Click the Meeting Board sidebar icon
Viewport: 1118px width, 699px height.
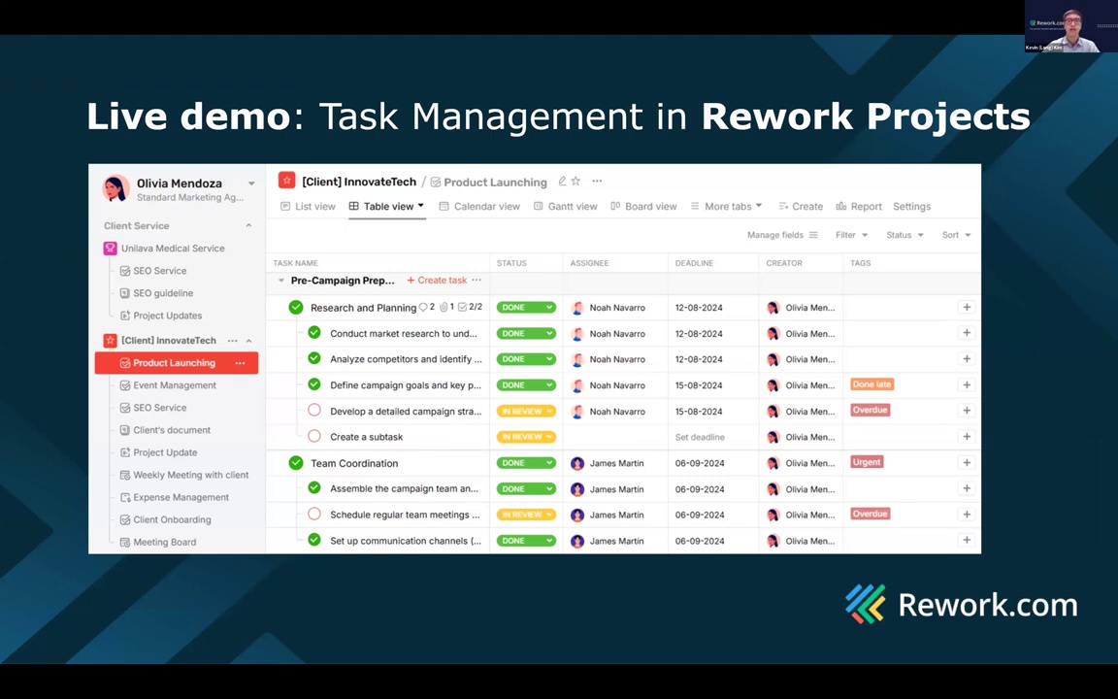(x=125, y=542)
